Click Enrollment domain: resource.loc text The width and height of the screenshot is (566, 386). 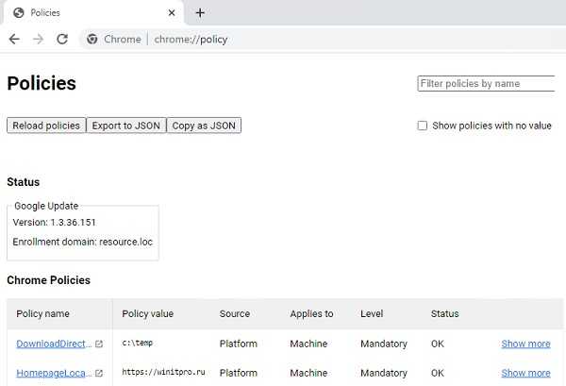(83, 242)
